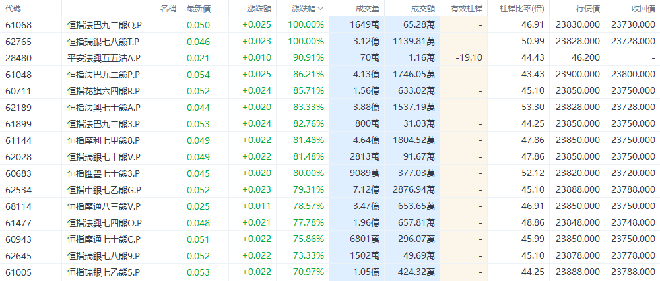Sort the table by 代碼 column
This screenshot has width=660, height=281.
[x=14, y=9]
